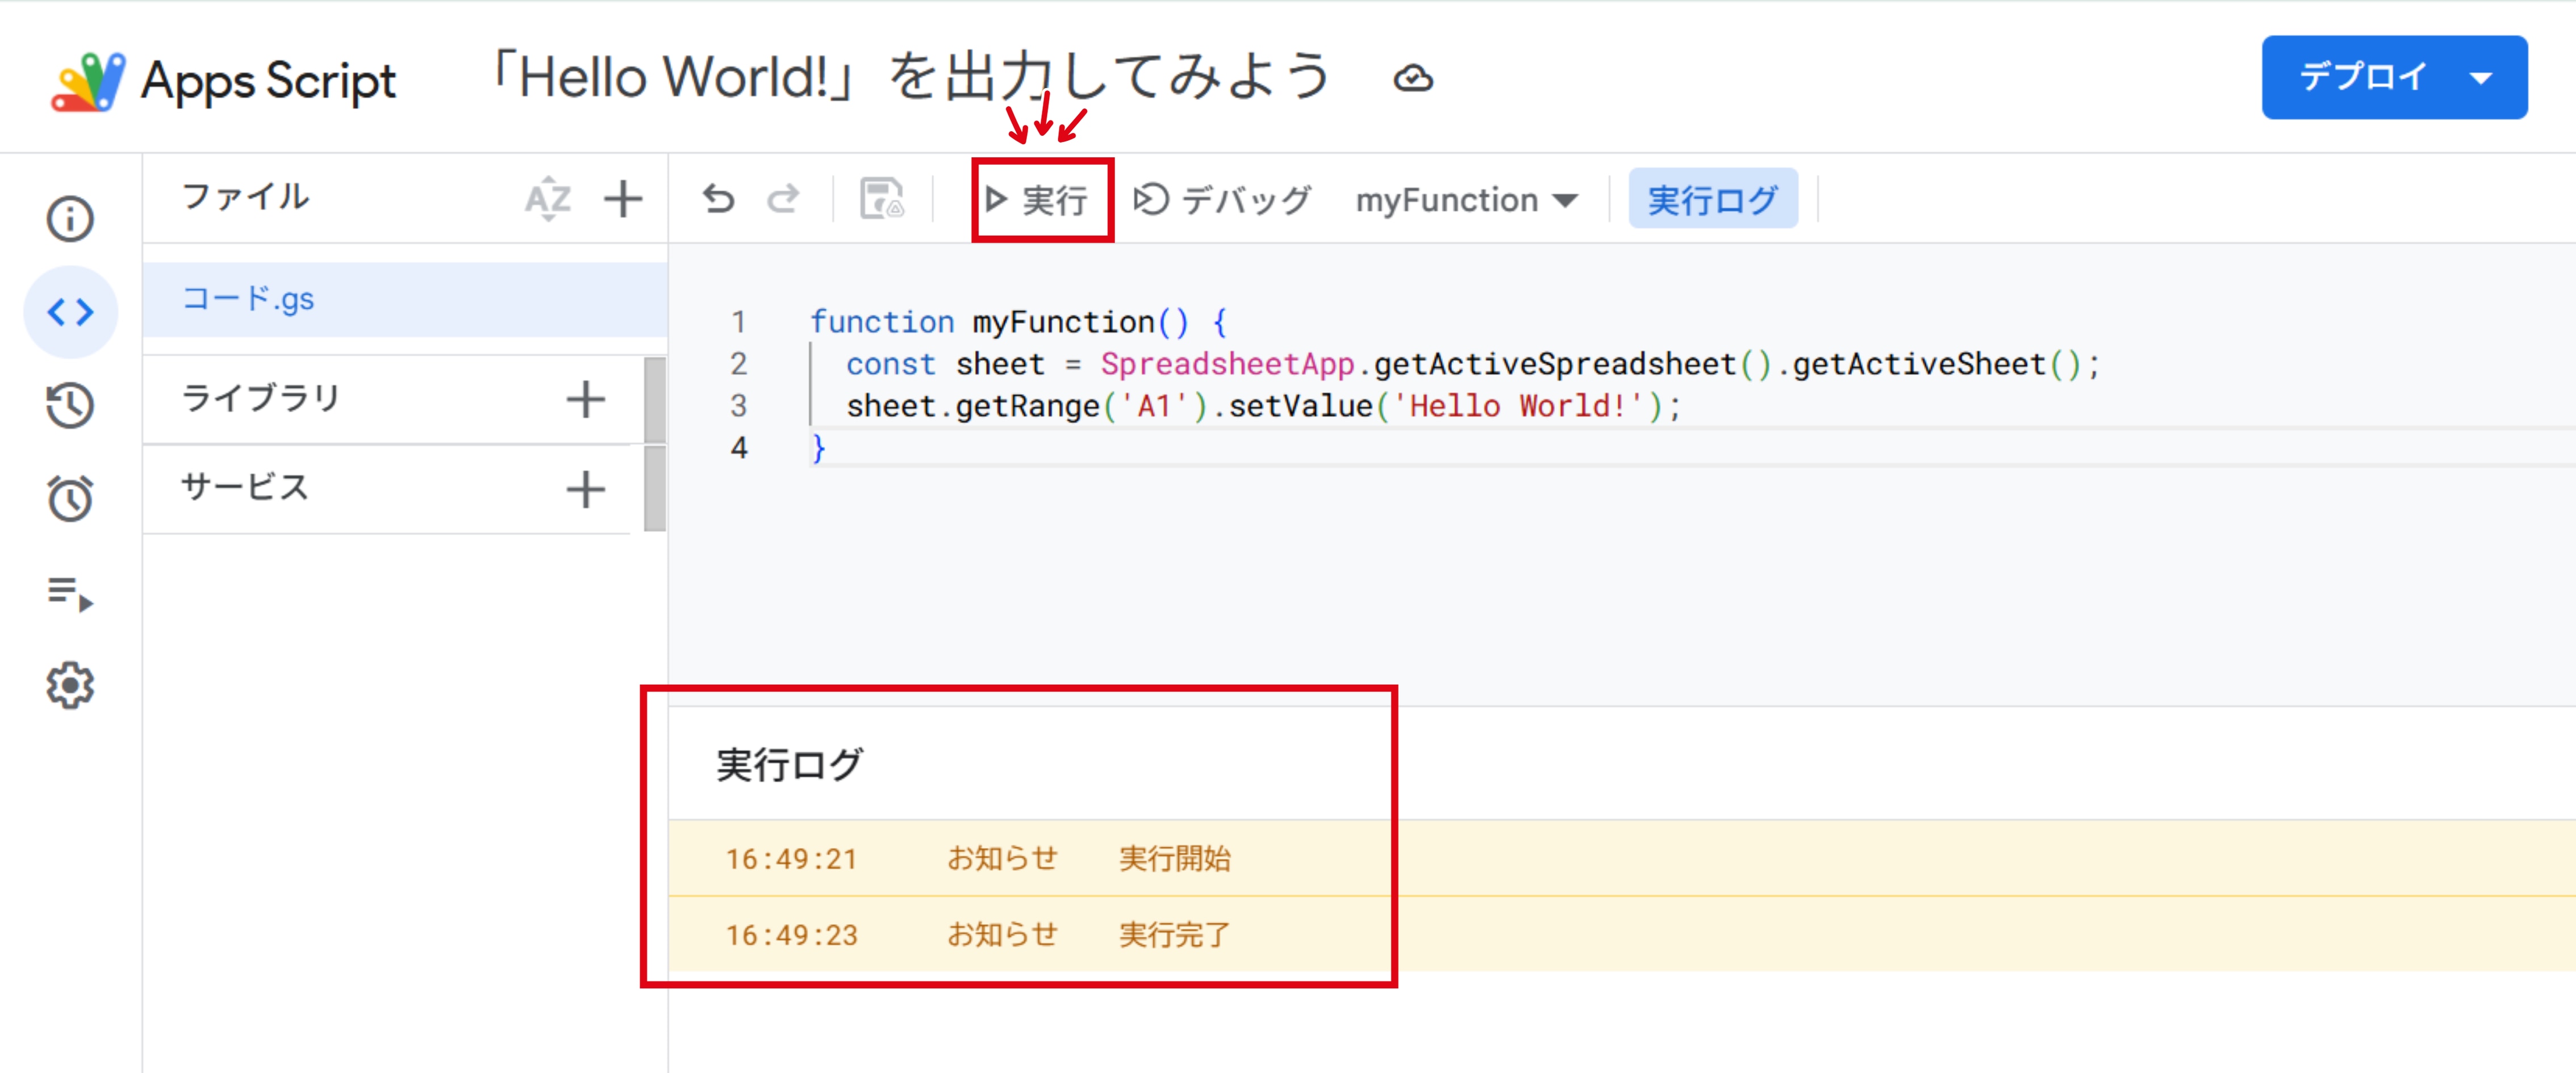
Task: Open the project history icon in sidebar
Action: [70, 405]
